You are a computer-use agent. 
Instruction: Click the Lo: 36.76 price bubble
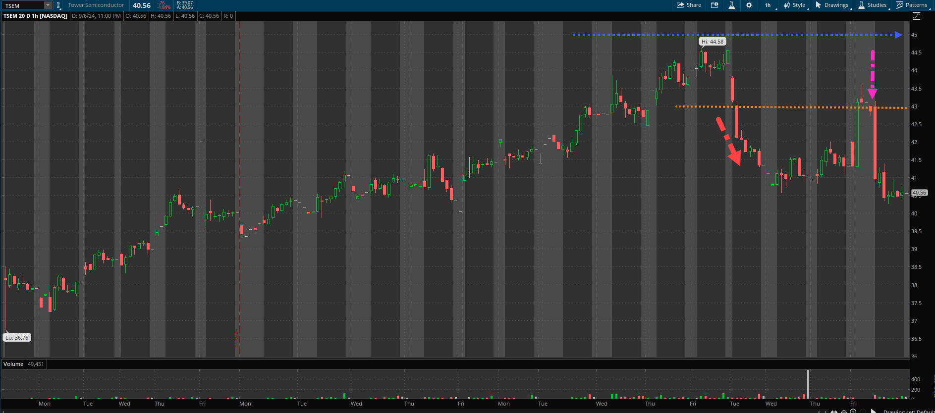click(17, 338)
